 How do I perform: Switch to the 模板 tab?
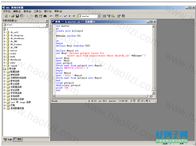18,139
